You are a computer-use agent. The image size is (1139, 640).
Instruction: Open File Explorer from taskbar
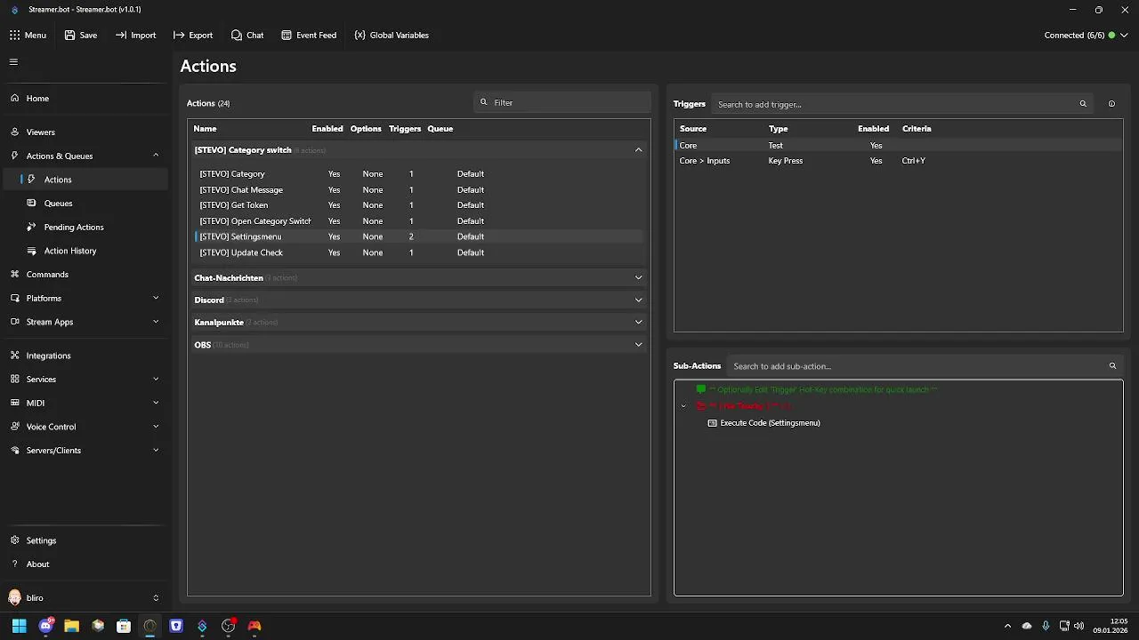pos(71,626)
